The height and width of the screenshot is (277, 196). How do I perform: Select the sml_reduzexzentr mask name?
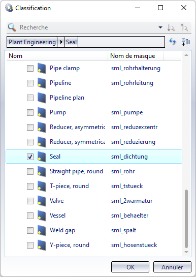(134, 127)
